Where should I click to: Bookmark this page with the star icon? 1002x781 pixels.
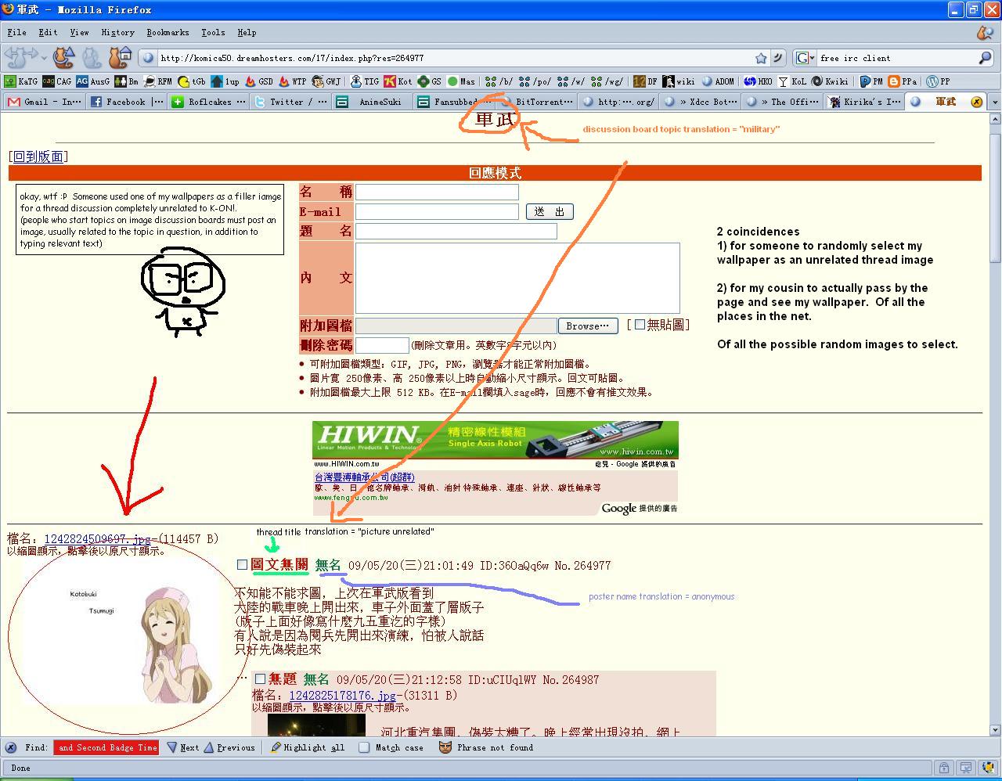pos(761,58)
